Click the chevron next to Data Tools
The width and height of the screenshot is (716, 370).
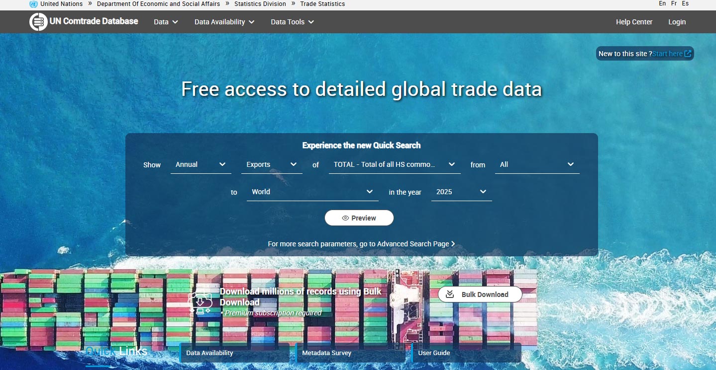pyautogui.click(x=311, y=22)
